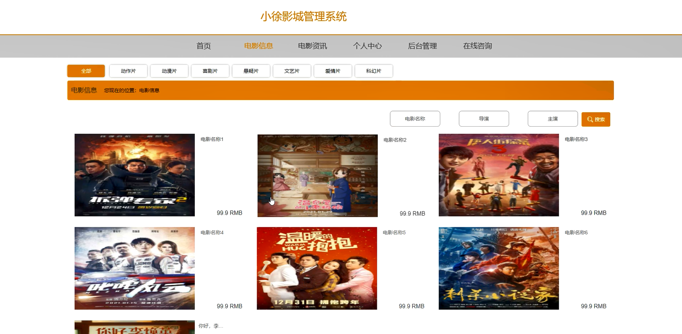
Task: Open the 拆弹专家2 movie poster
Action: [x=134, y=175]
